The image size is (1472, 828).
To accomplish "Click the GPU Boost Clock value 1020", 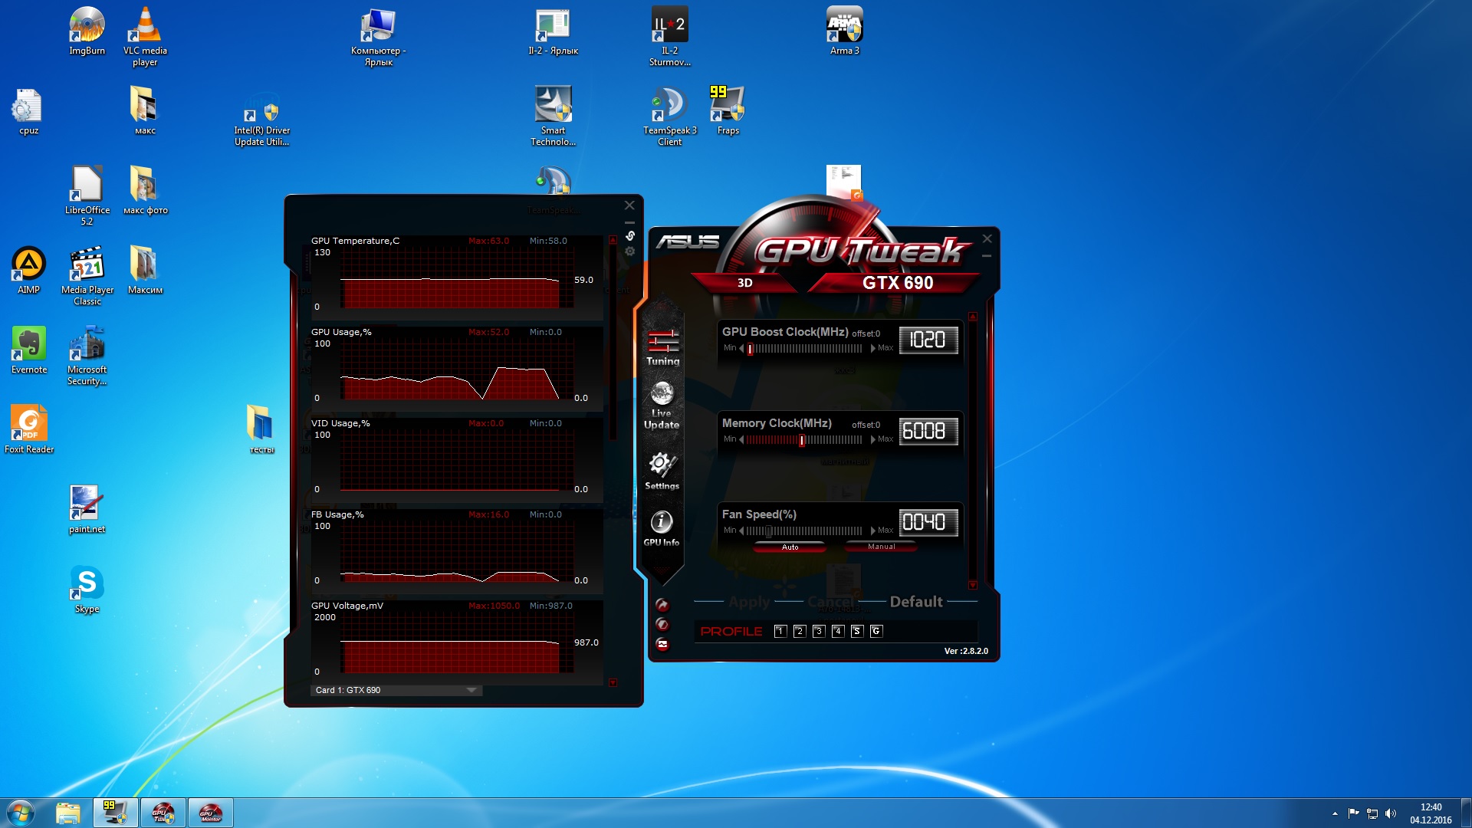I will (928, 340).
